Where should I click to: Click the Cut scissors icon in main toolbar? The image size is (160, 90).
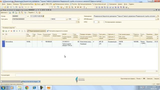pyautogui.click(x=11, y=7)
